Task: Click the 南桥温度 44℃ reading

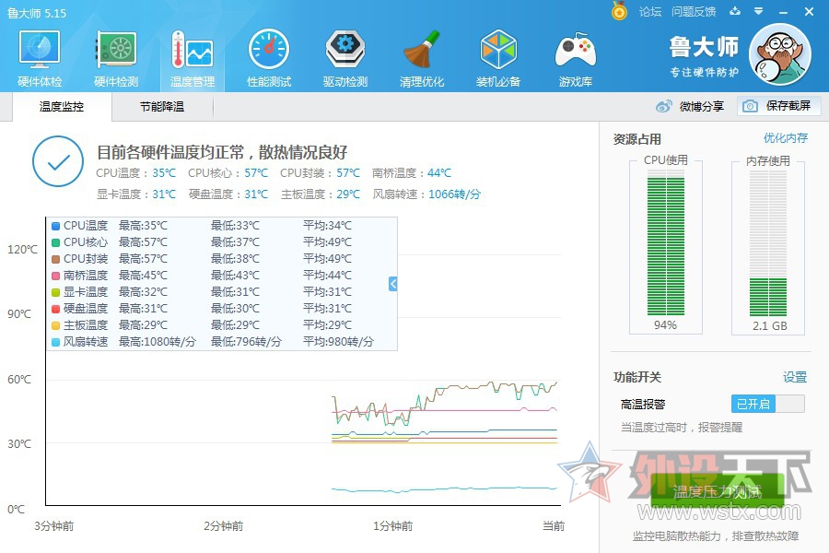Action: 412,173
